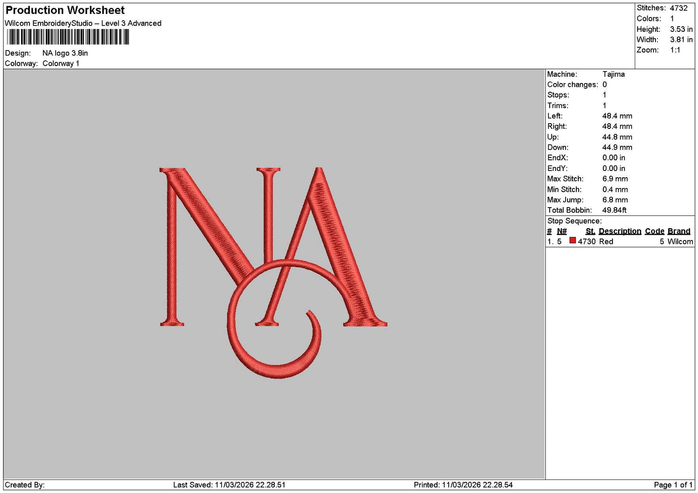Click the Wilcom EmbroideryStudio – Level 3 Advanced text
The width and height of the screenshot is (698, 493).
click(x=83, y=23)
